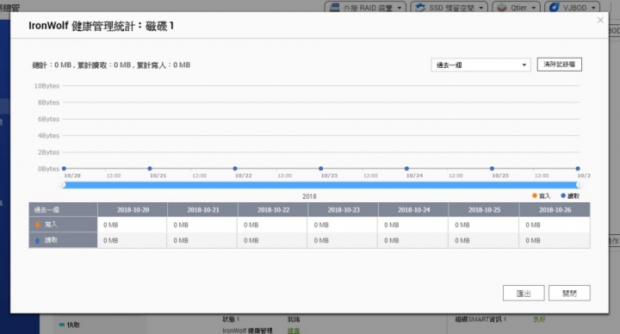The height and width of the screenshot is (334, 620).
Task: Click the 過去一週 table header cell
Action: point(63,210)
